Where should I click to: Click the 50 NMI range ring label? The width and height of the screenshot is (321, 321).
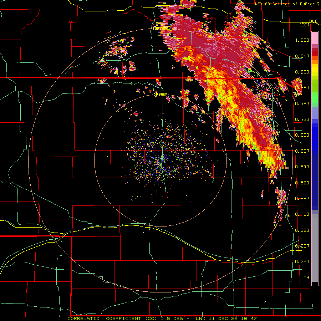[160, 95]
